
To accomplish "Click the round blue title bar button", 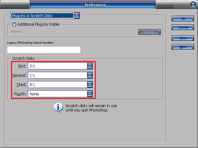I will click(x=193, y=5).
